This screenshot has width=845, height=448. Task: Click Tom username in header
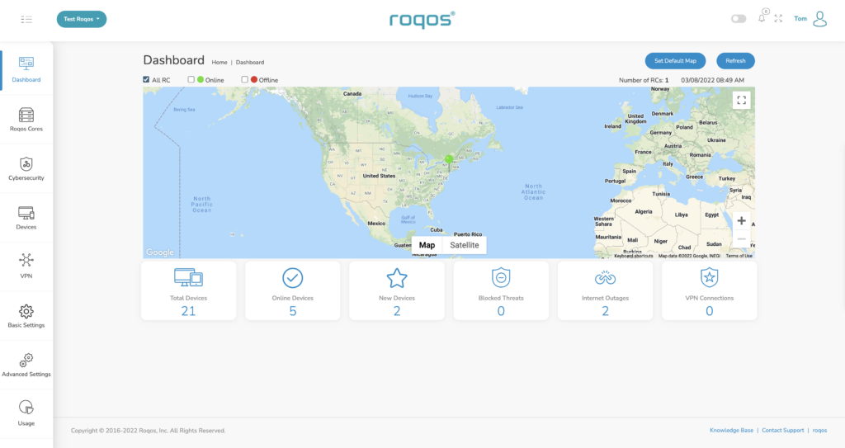(x=800, y=19)
